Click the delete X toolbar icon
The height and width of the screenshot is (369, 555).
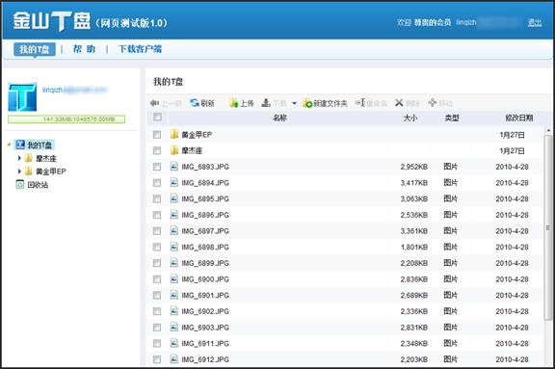(x=399, y=102)
